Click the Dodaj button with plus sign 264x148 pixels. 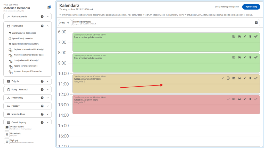click(x=65, y=23)
